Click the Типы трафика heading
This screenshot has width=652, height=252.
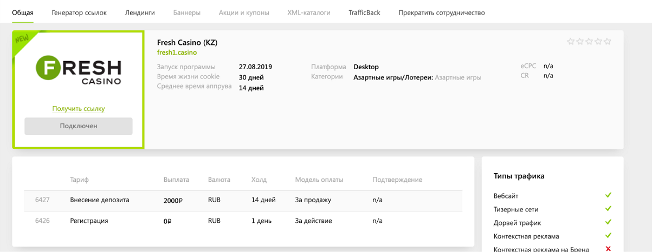[x=519, y=176]
